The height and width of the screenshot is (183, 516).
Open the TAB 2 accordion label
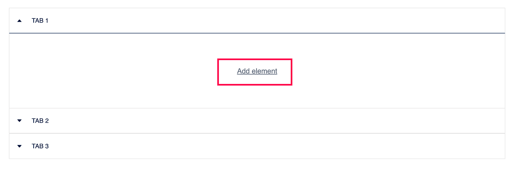(40, 121)
